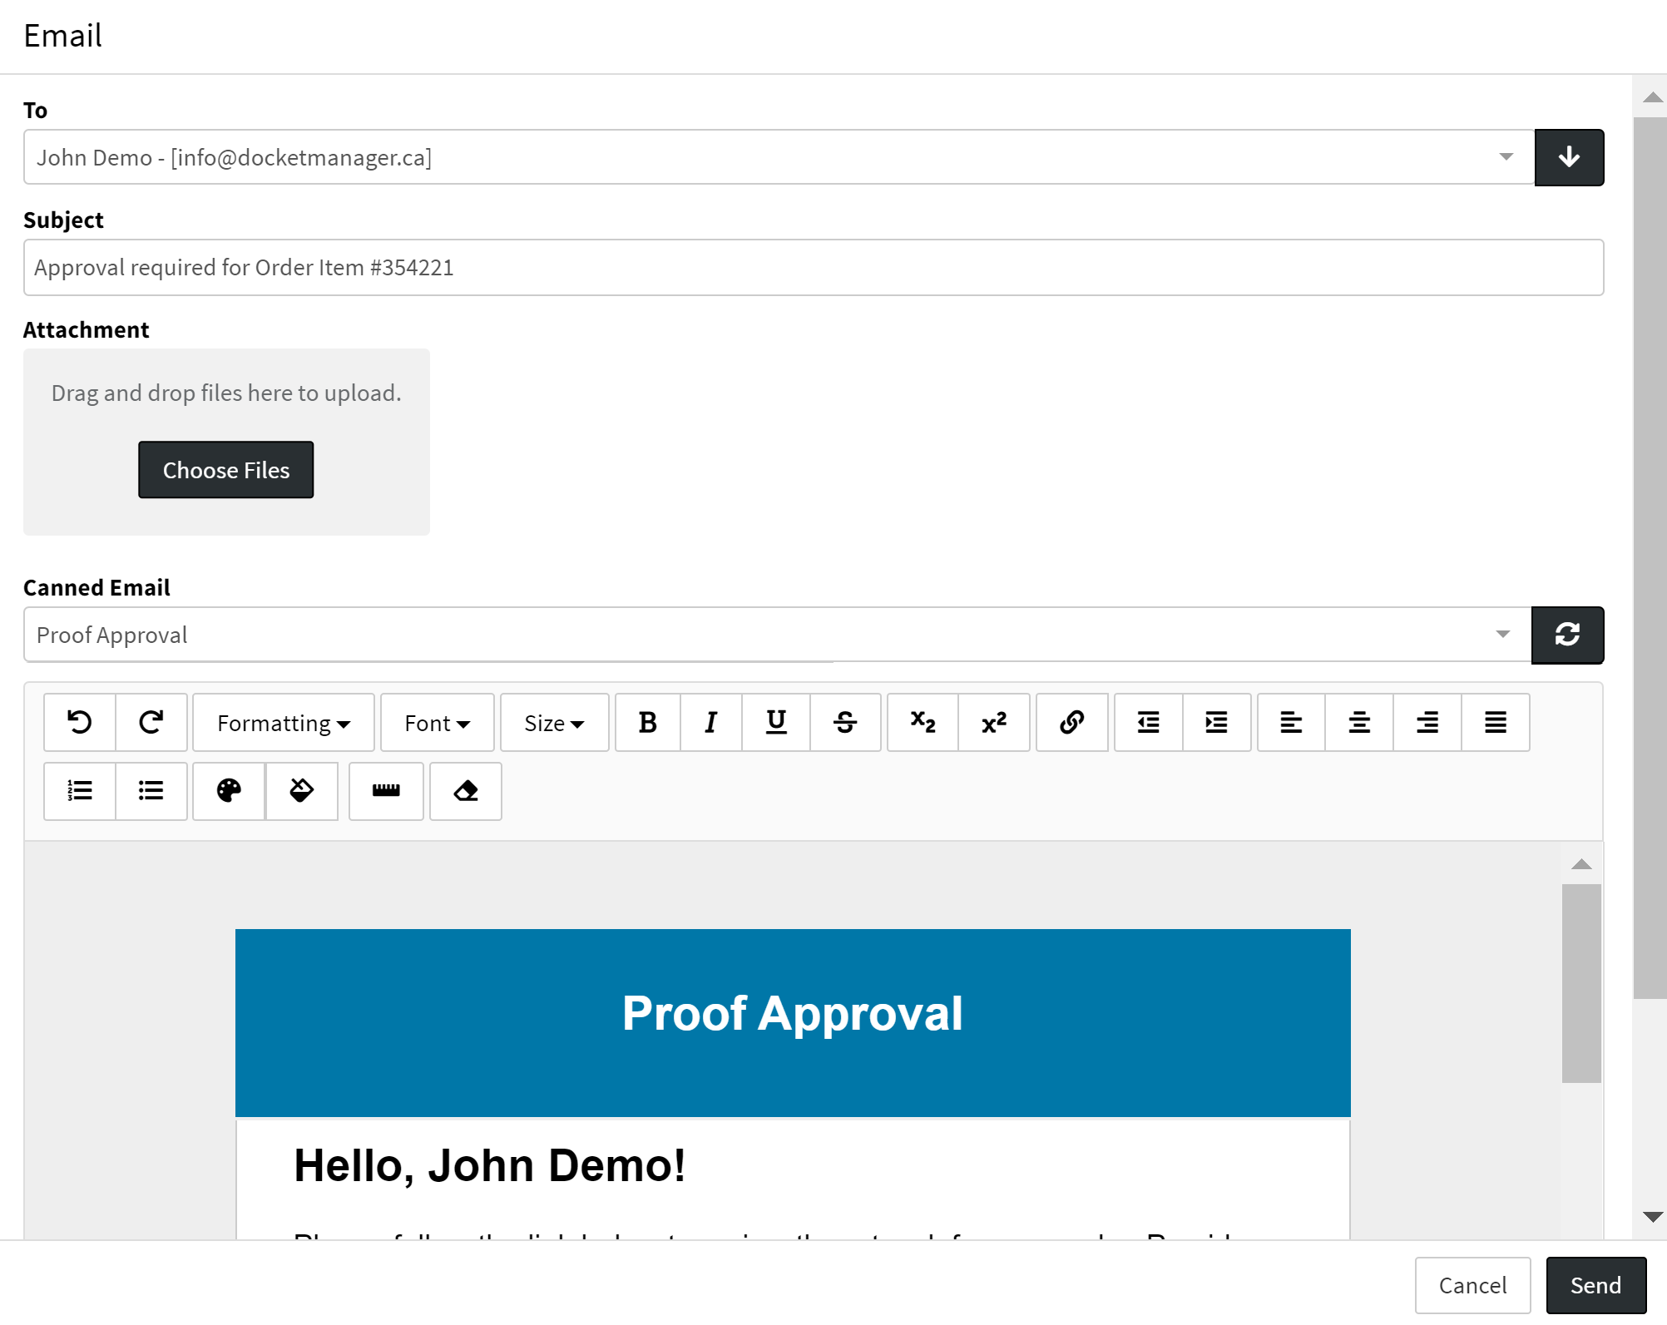
Task: Apply strikethrough formatting
Action: tap(845, 722)
